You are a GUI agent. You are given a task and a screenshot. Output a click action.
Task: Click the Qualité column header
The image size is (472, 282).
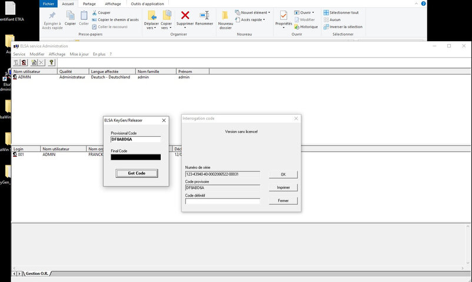(x=73, y=72)
